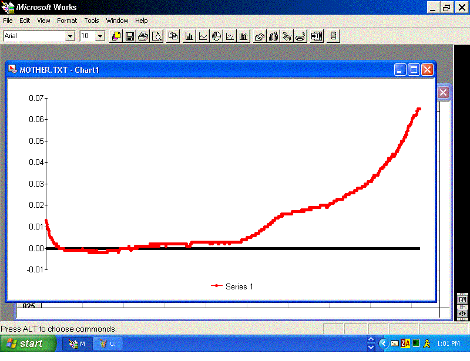Select the Bar Chart type icon

pyautogui.click(x=189, y=36)
